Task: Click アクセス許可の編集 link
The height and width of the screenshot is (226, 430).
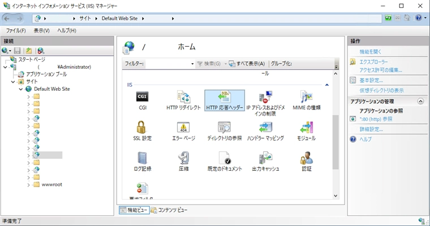Action: pyautogui.click(x=381, y=70)
